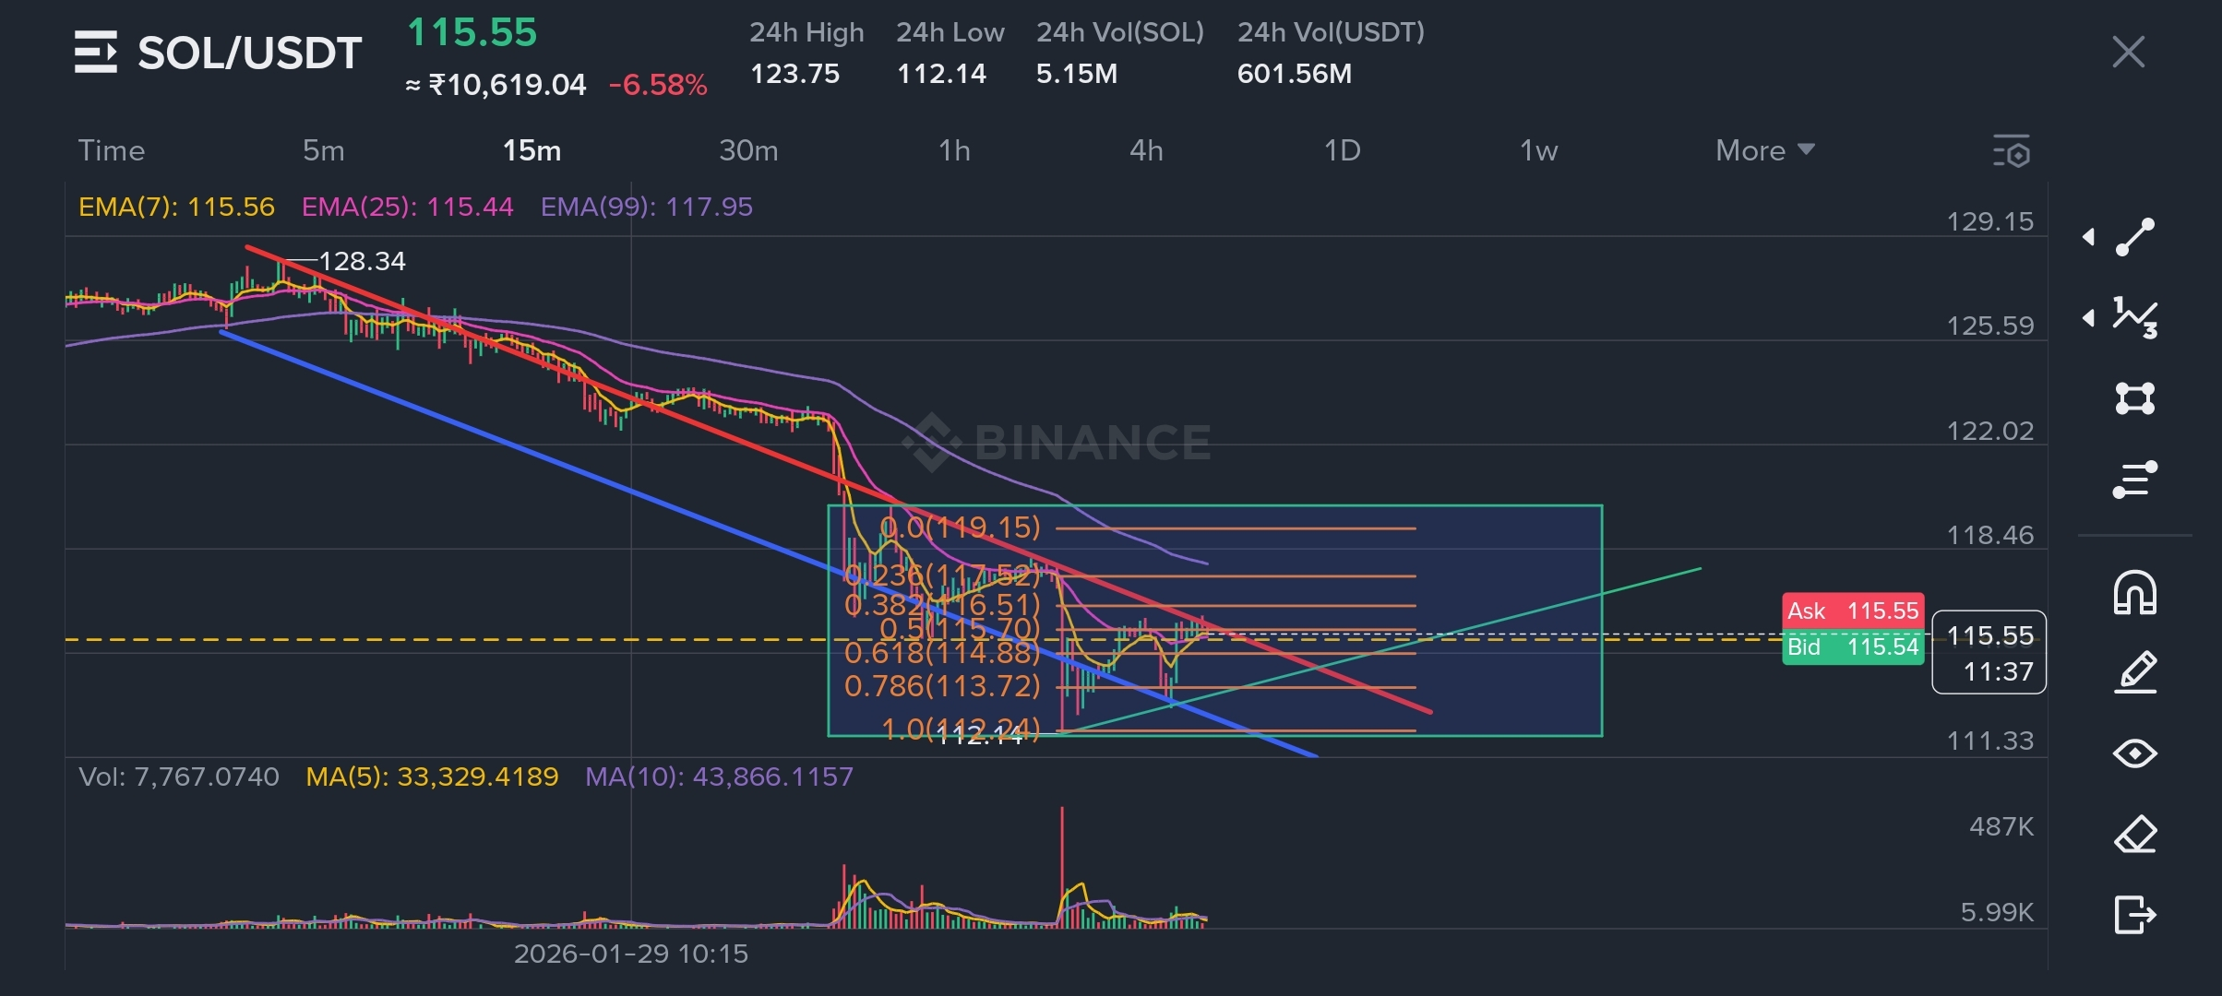
Task: Expand wave pattern tool options arrow
Action: coord(2088,318)
